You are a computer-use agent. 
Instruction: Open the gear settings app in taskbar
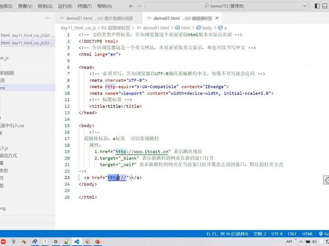(x=56, y=242)
